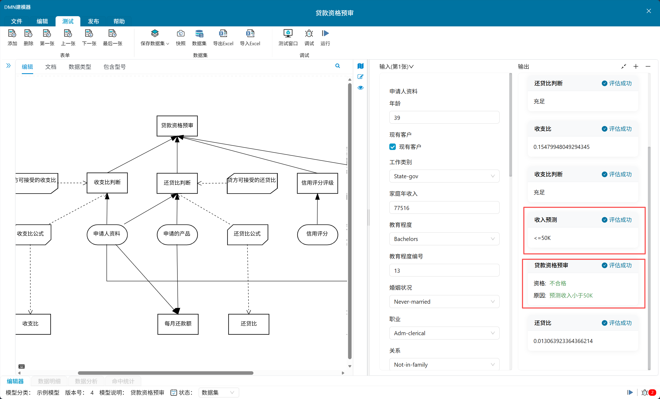
Task: Open the Data Types tab
Action: coord(80,67)
